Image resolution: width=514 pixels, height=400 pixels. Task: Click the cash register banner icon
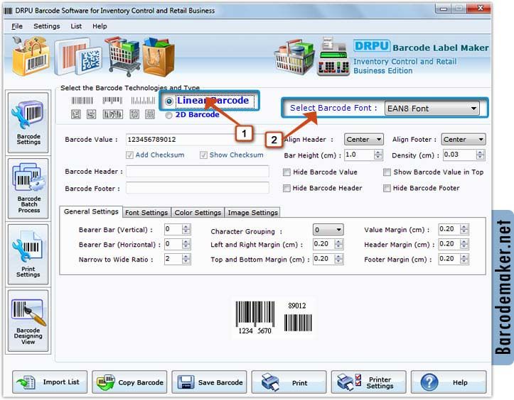(333, 57)
